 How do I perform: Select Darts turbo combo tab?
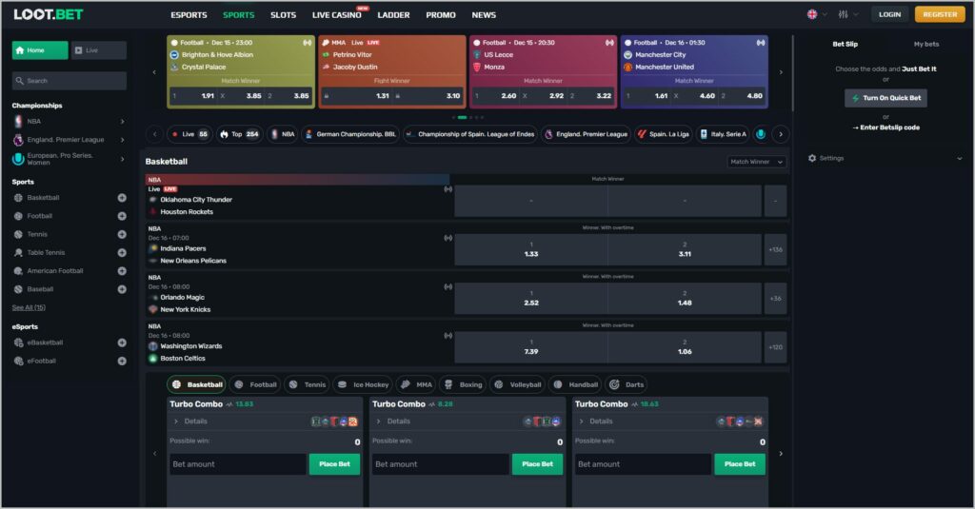(x=627, y=384)
